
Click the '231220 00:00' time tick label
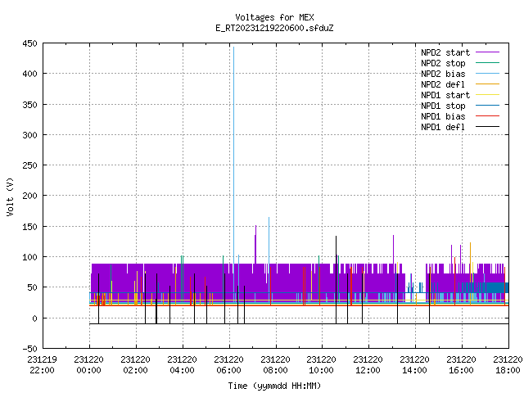pos(89,365)
